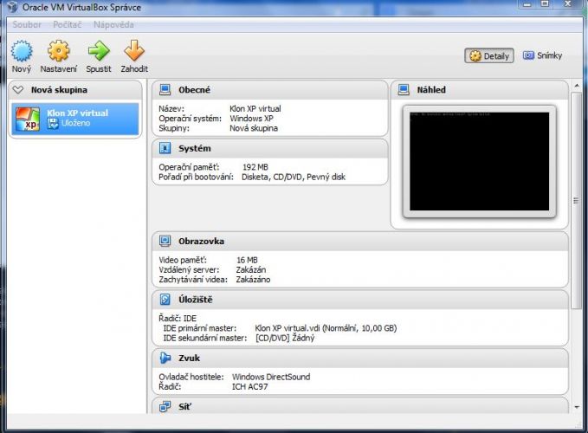Click the scrollbar up arrow in details pane
Screen dimensions: 588x433
(577, 87)
